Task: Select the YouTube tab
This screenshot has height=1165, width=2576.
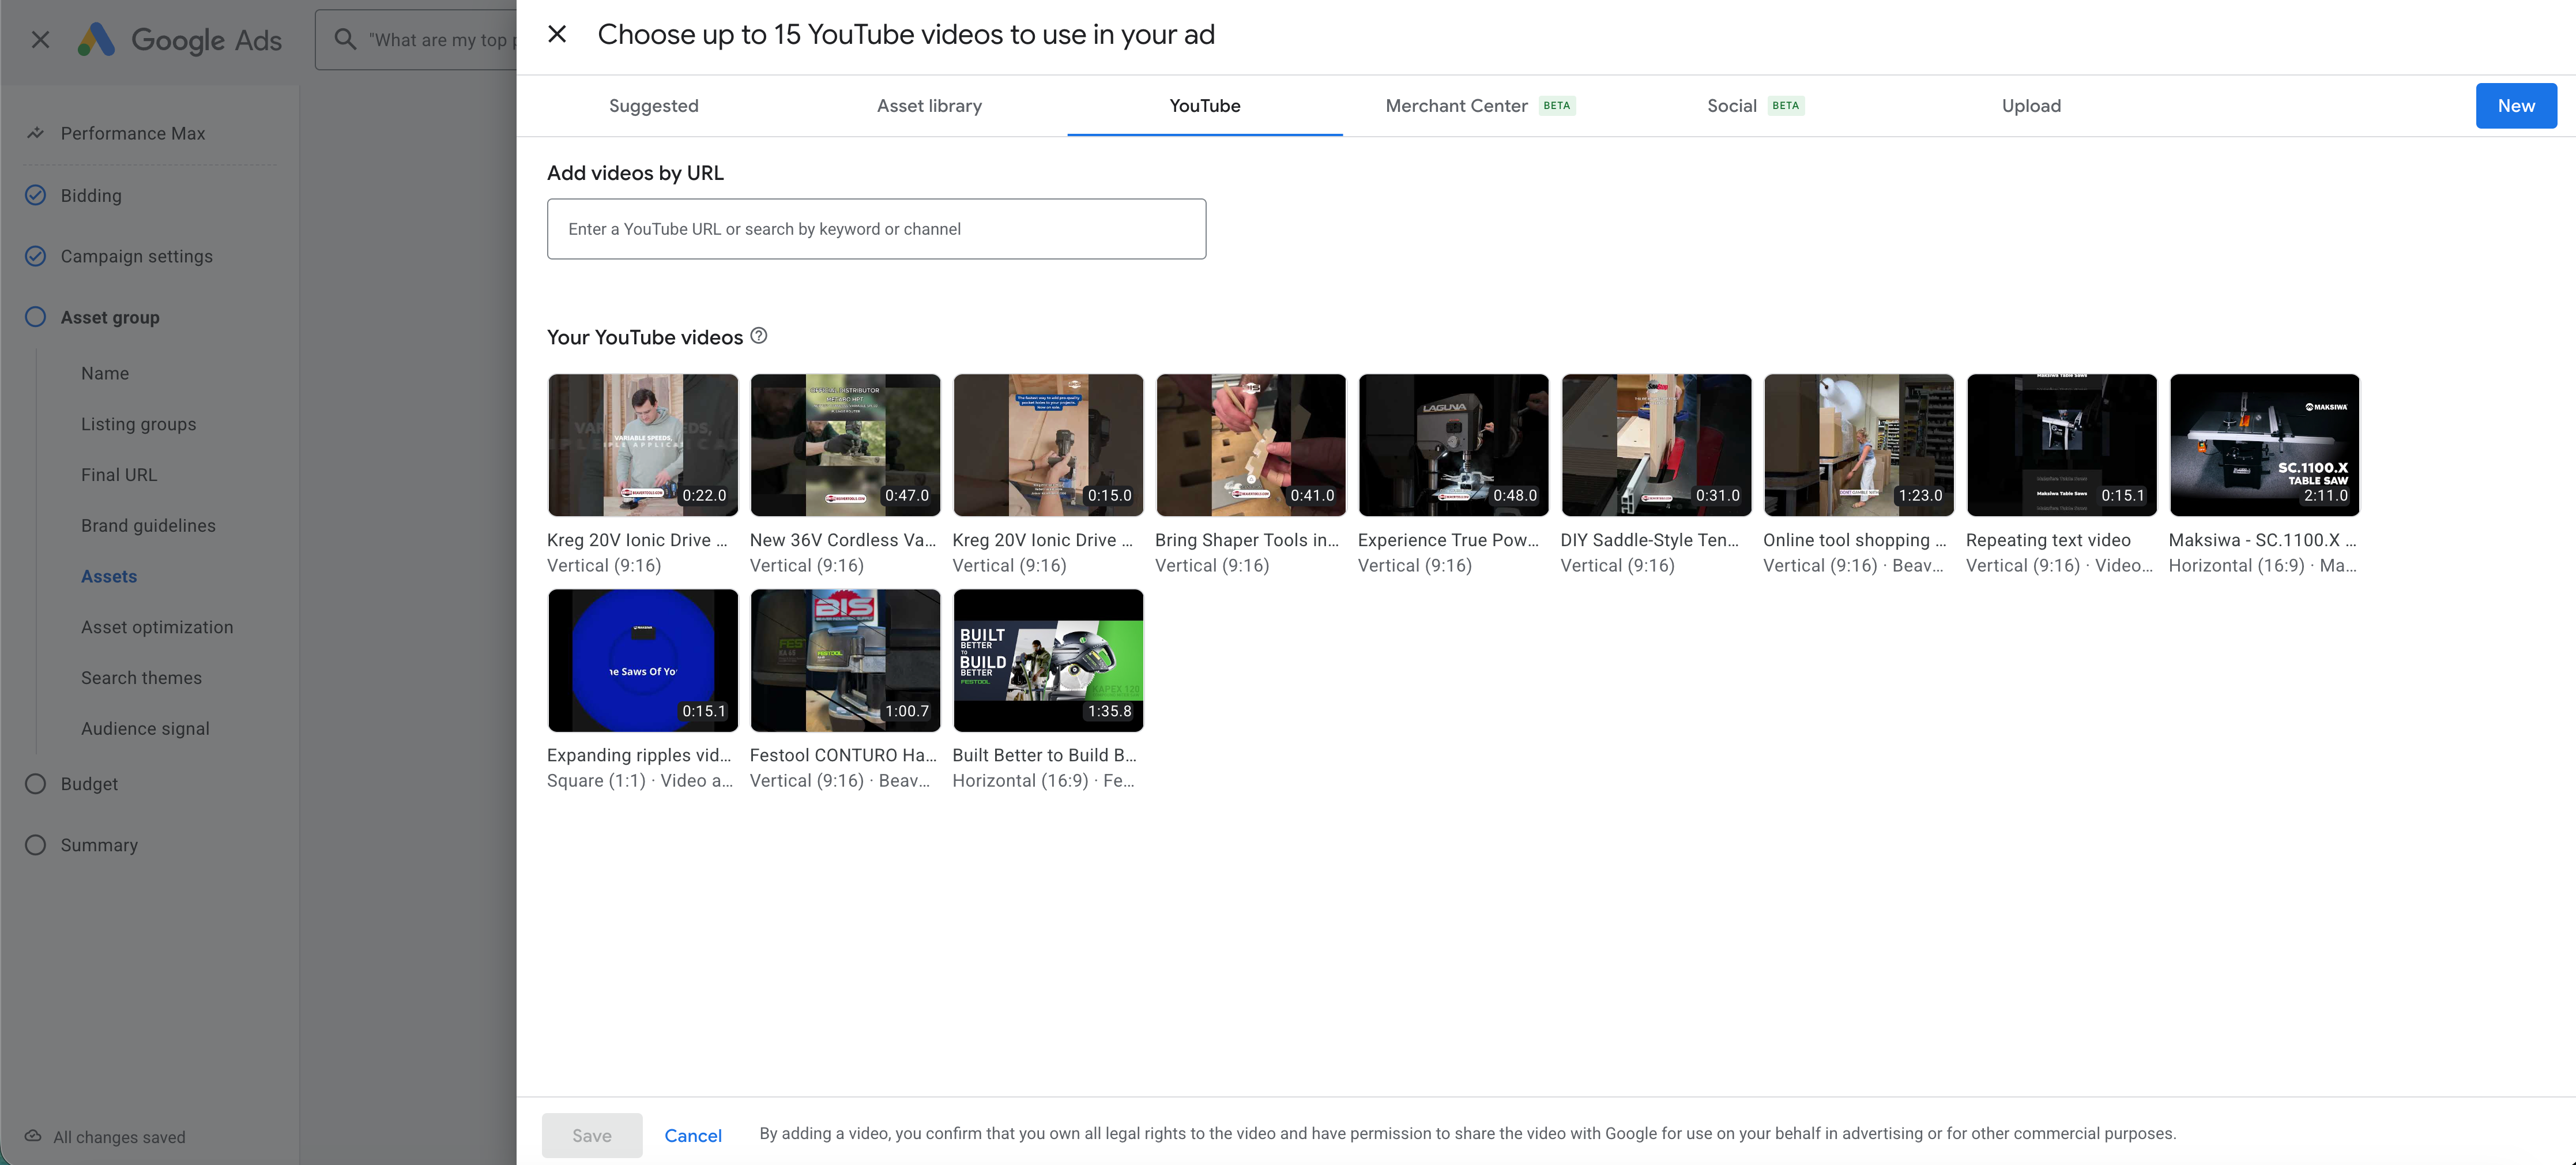Action: click(1205, 106)
